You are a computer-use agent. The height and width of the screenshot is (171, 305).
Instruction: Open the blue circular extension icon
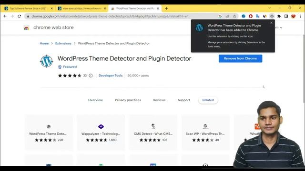click(x=244, y=16)
